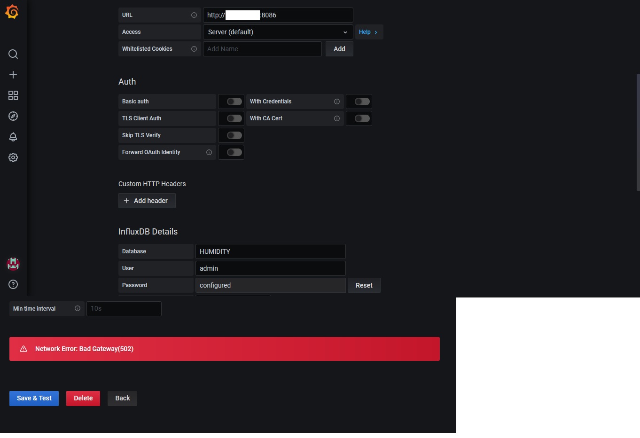Focus the Min time interval field
Image resolution: width=640 pixels, height=438 pixels.
pos(124,309)
